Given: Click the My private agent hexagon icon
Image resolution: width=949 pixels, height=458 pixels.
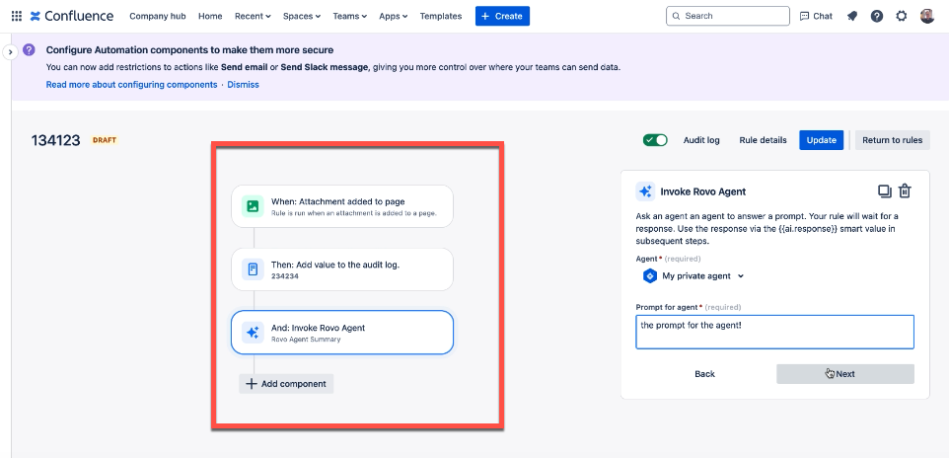Looking at the screenshot, I should pos(649,275).
